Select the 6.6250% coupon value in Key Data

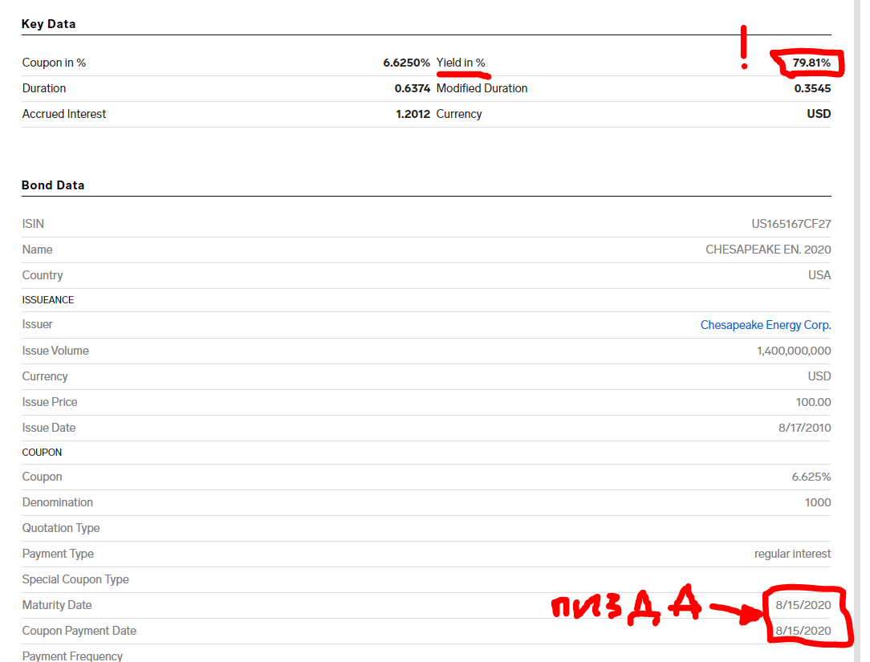pos(406,63)
